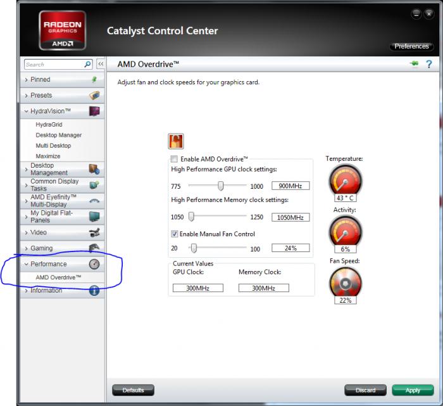
Task: Click the Defaults button
Action: point(133,390)
